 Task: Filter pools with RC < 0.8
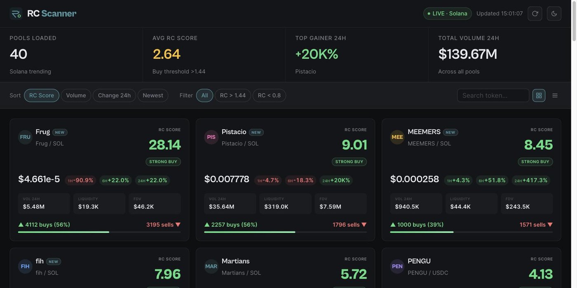[x=269, y=95]
